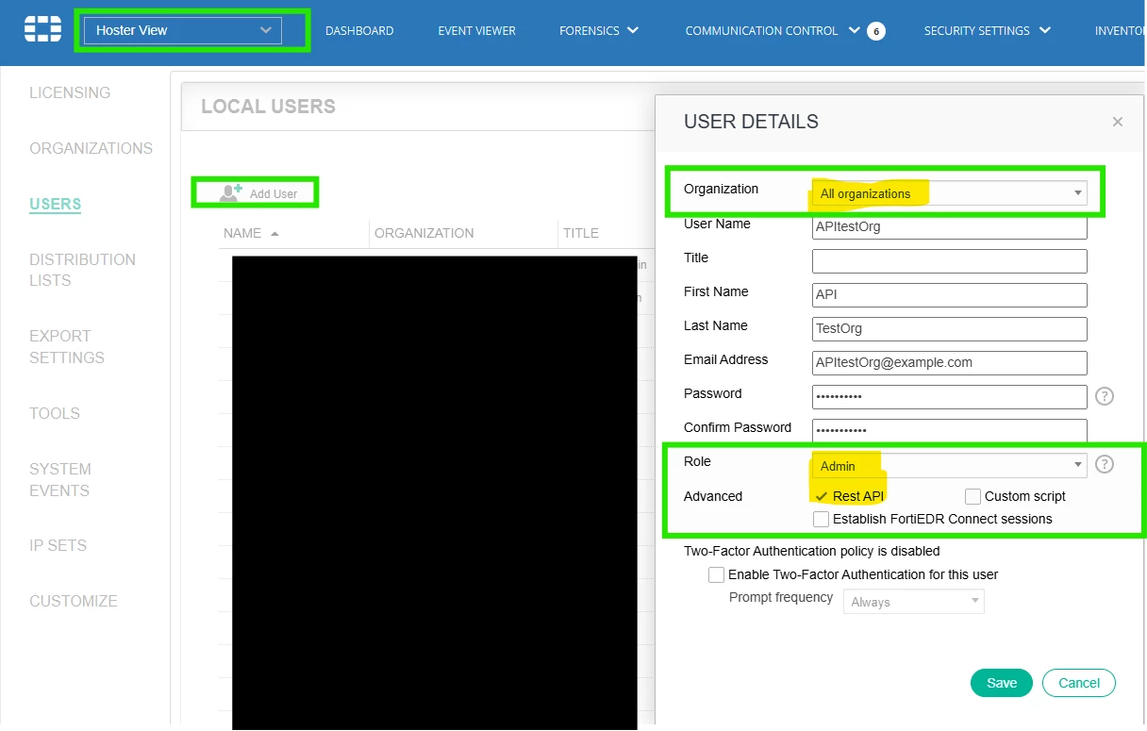Click the help icon next to Role

[x=1105, y=464]
